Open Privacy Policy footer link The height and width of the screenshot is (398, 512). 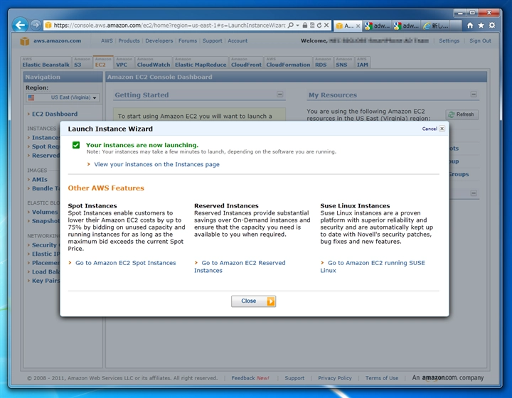(335, 378)
